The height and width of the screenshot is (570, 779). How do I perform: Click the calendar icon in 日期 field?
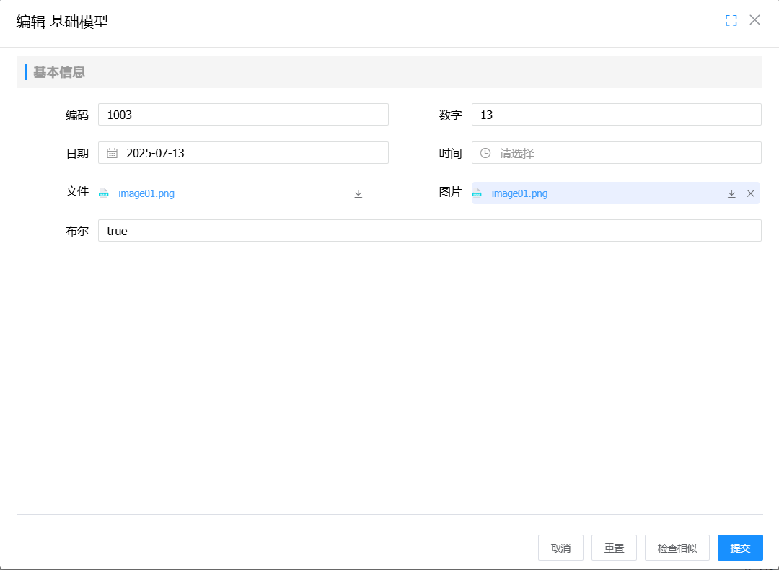click(112, 153)
